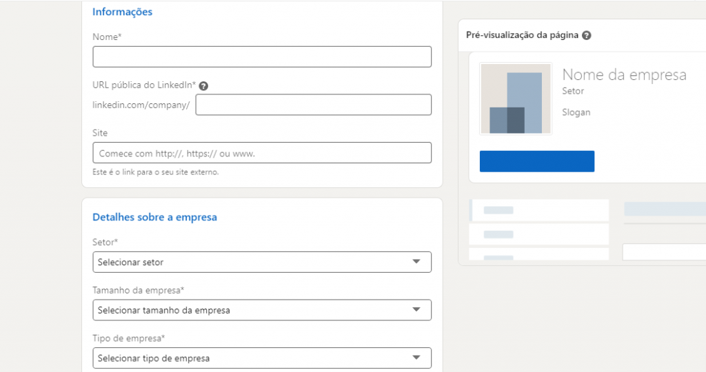
Task: Click the help icon next to Pré-visualização da página
Action: [586, 35]
